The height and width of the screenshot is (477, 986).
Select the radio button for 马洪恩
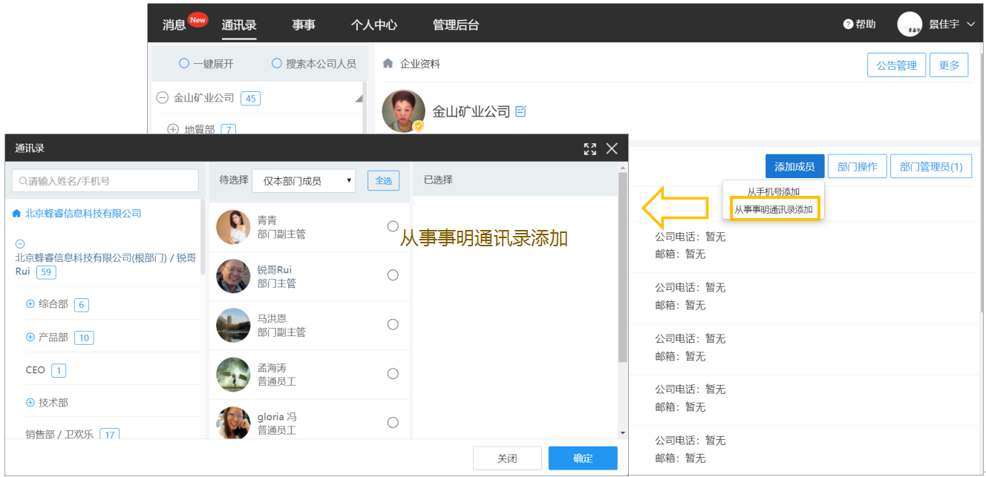coord(393,324)
